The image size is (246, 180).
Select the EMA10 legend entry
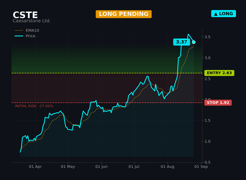pyautogui.click(x=27, y=30)
